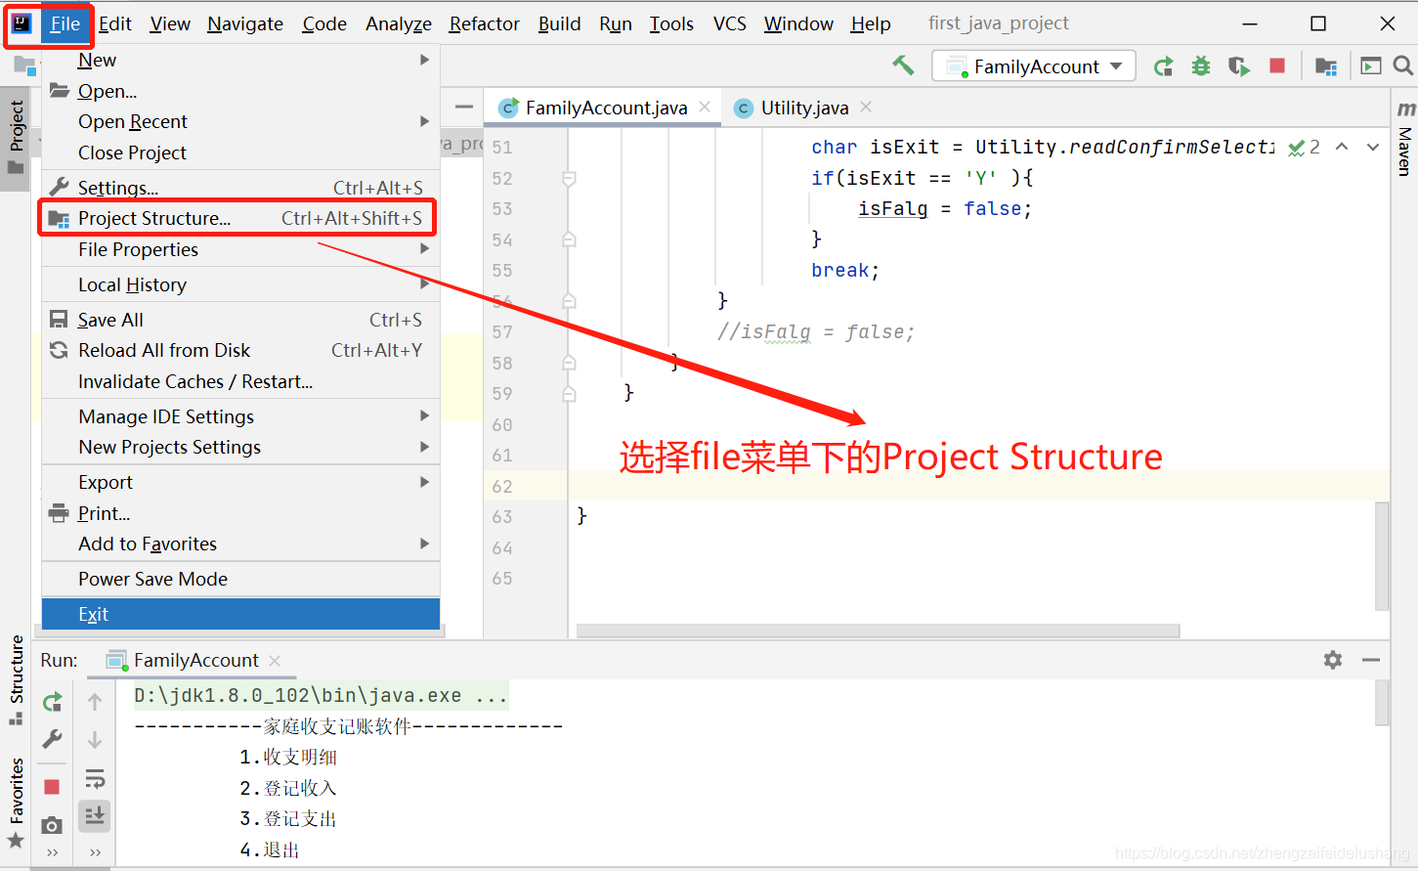Open the Favorites tool window tab
Screen dimensions: 1418x871
tap(16, 802)
